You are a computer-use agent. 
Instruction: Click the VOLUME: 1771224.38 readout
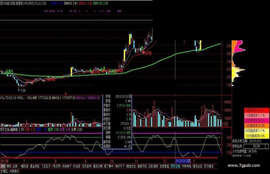(x=39, y=98)
